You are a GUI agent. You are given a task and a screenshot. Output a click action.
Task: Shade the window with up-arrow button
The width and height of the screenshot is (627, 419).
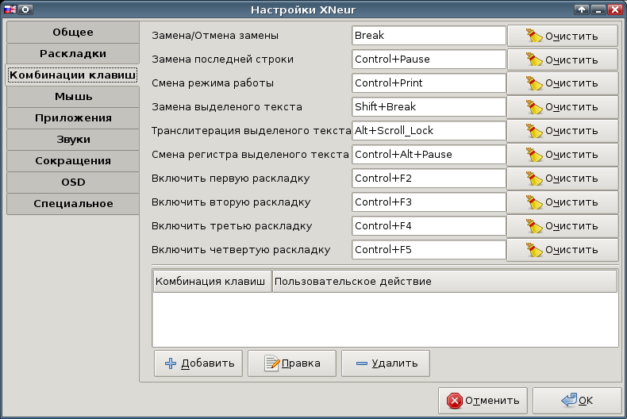[x=582, y=10]
